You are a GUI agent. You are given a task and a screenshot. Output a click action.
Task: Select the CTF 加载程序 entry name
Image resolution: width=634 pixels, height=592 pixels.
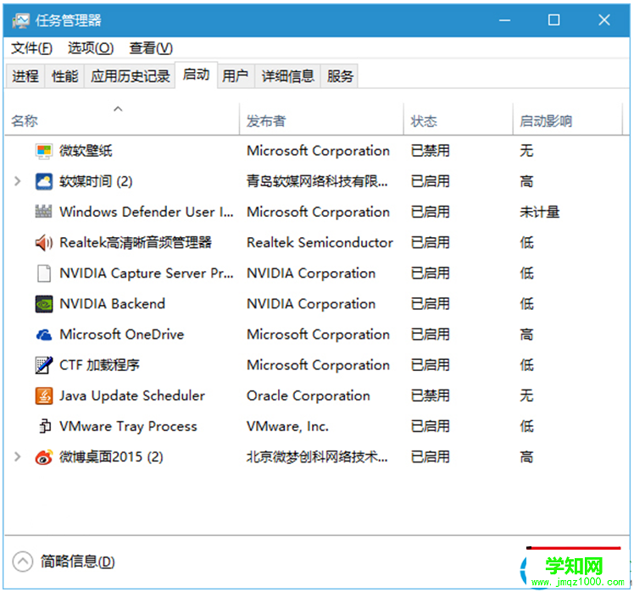pyautogui.click(x=99, y=365)
